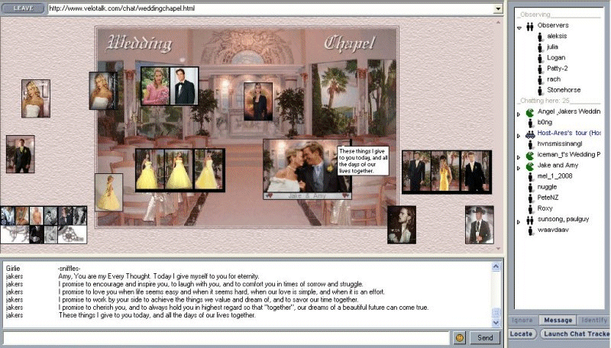Click the green icon beside Angel_Jakers Wedding
The width and height of the screenshot is (611, 348).
(530, 112)
